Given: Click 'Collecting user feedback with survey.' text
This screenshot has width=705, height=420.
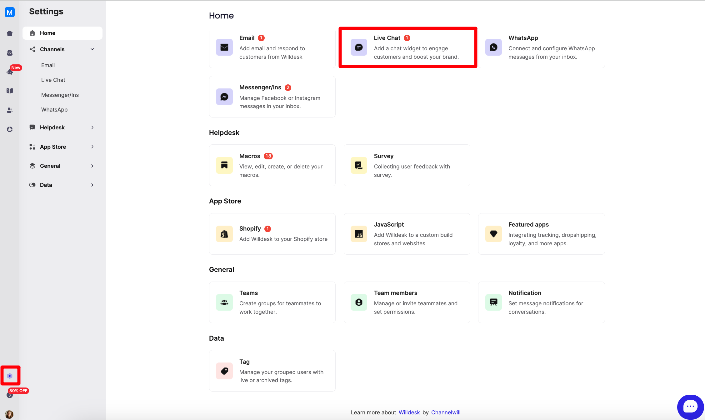Looking at the screenshot, I should coord(412,171).
